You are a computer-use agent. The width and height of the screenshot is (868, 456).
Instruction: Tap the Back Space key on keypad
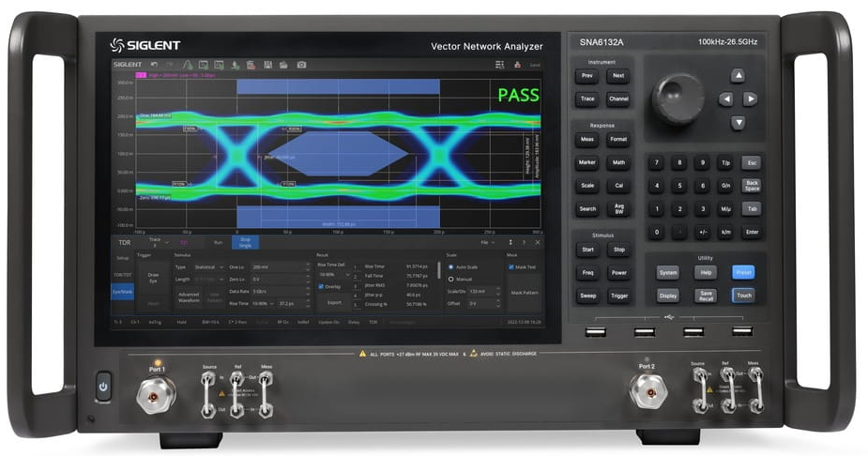click(x=752, y=186)
